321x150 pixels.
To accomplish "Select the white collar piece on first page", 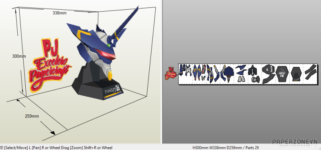I will click(189, 72).
